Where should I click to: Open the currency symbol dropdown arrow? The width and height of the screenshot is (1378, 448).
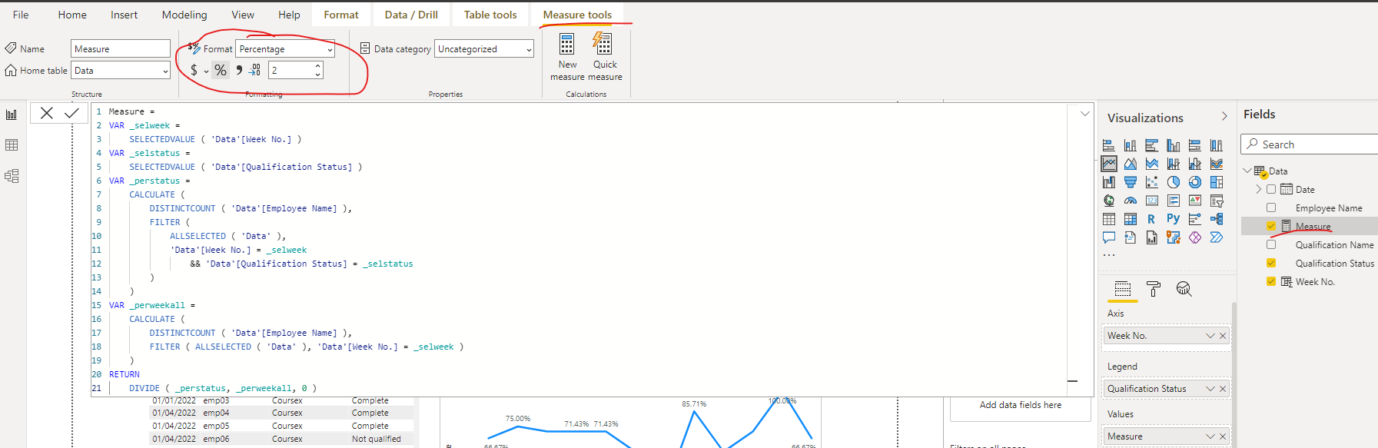tap(206, 71)
